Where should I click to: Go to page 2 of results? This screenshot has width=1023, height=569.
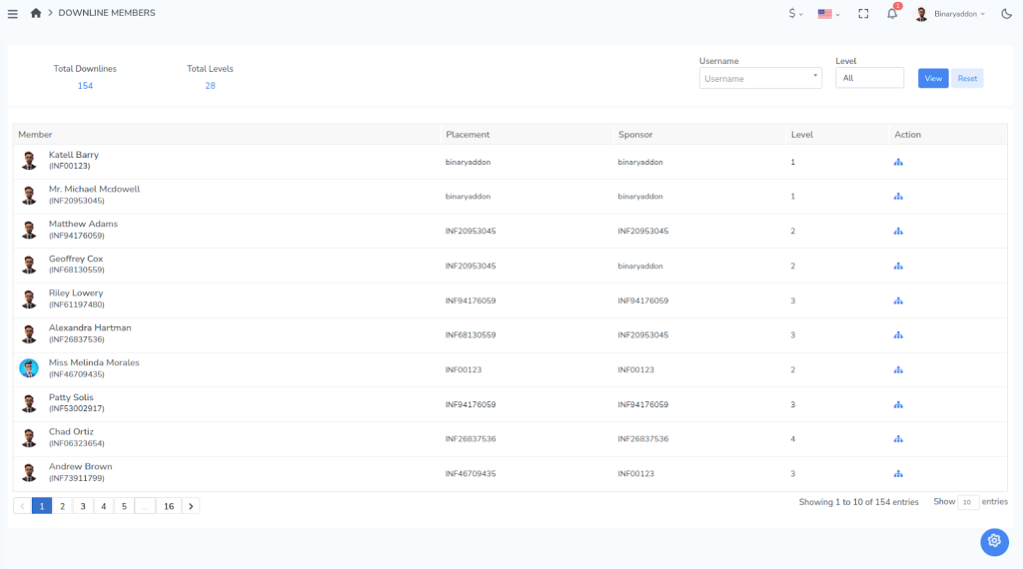[62, 506]
